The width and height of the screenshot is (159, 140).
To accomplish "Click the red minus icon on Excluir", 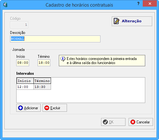I will [47, 108].
